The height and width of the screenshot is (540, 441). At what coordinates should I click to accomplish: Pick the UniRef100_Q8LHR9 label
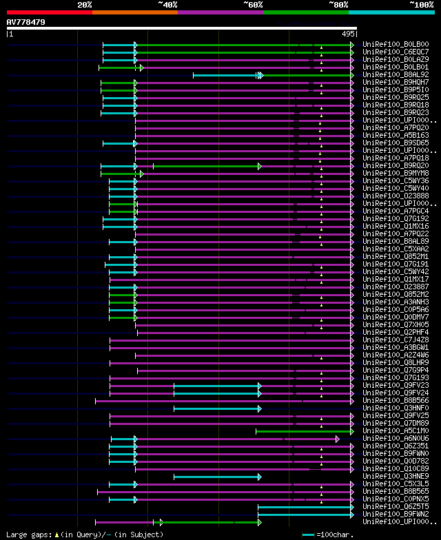(x=396, y=362)
